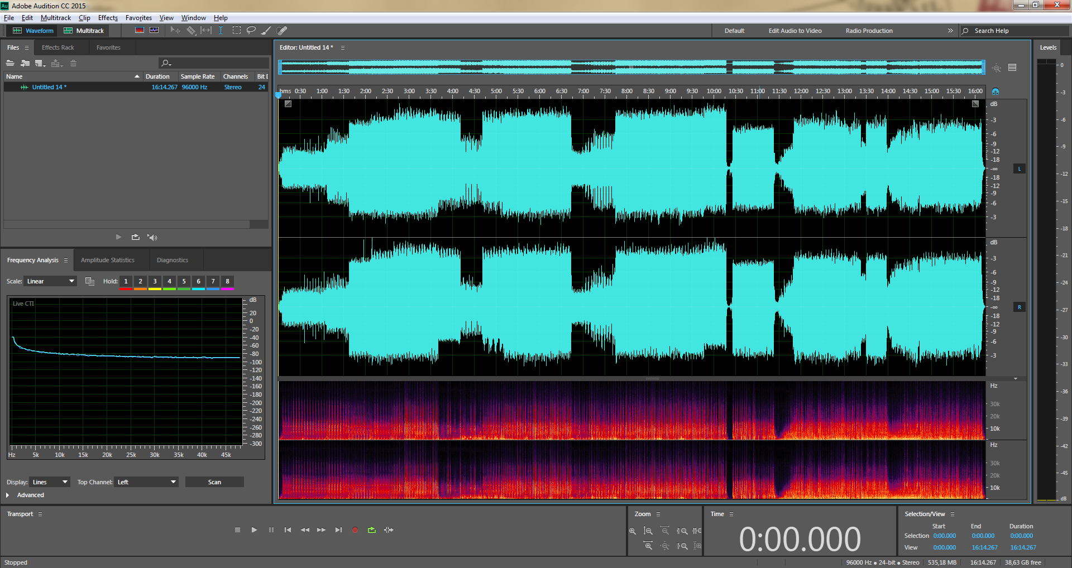Open the Top Channel dropdown

[146, 482]
